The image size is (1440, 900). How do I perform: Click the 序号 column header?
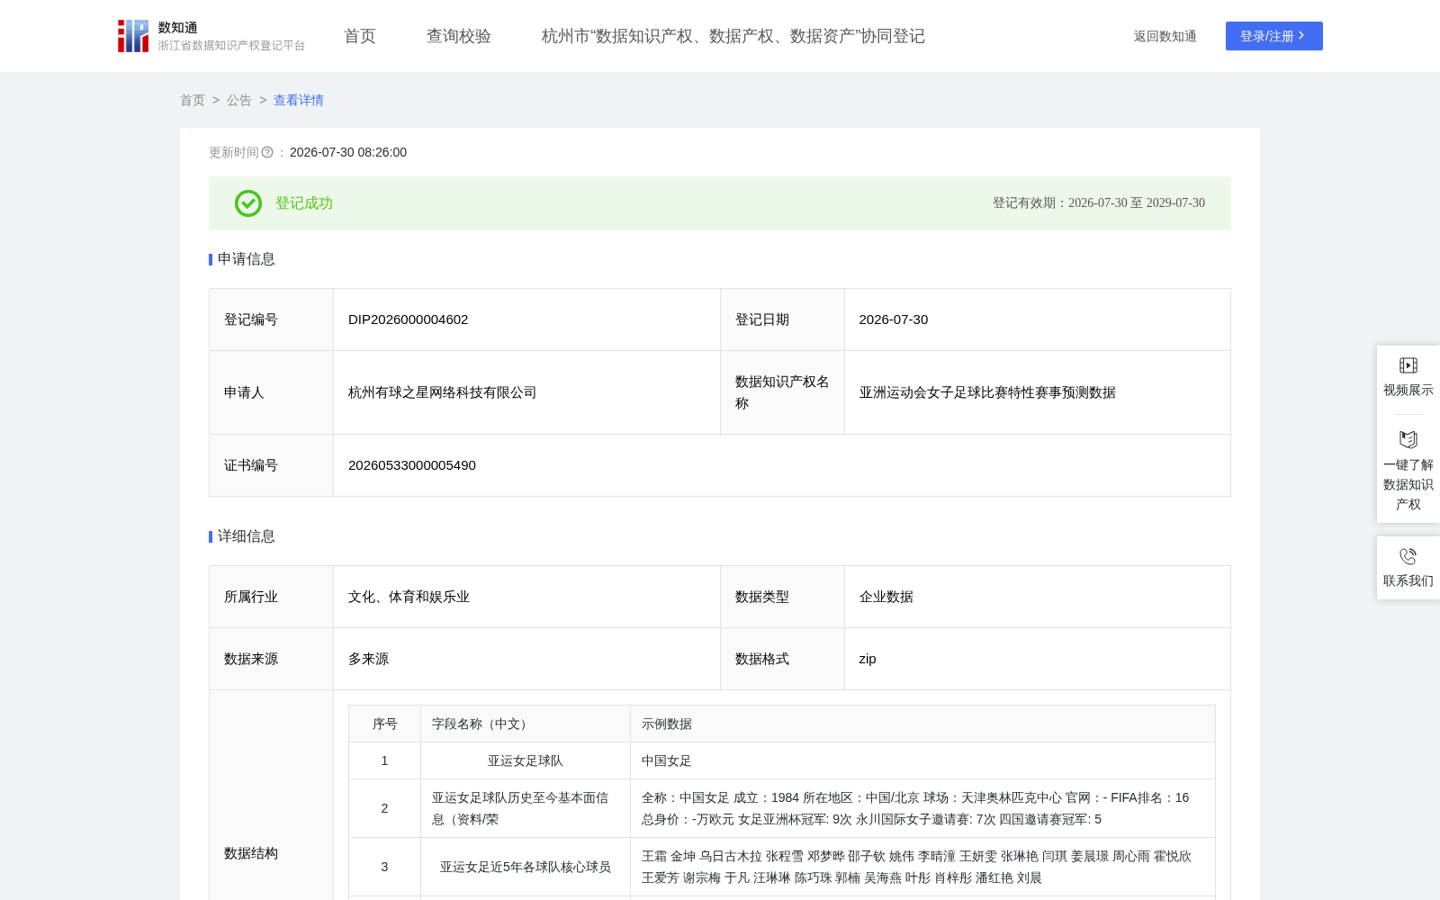(x=385, y=724)
